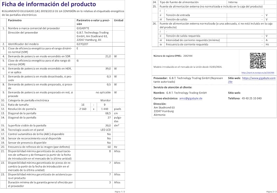
Task: Click the software updates value '8' Años
Action: pos(110,151)
